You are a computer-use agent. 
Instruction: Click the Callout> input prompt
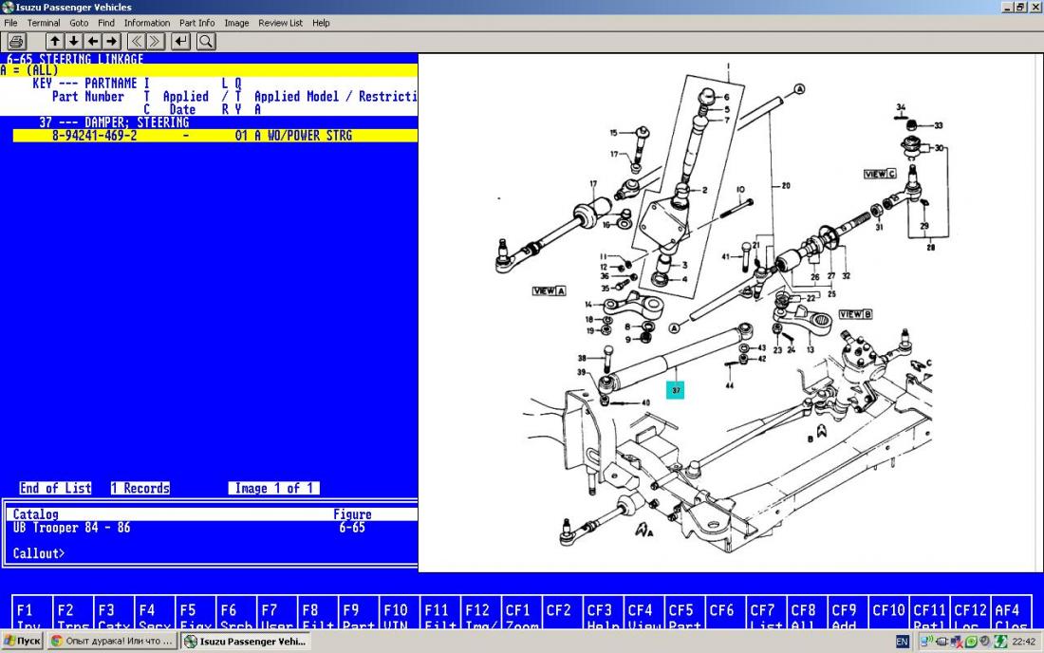39,553
